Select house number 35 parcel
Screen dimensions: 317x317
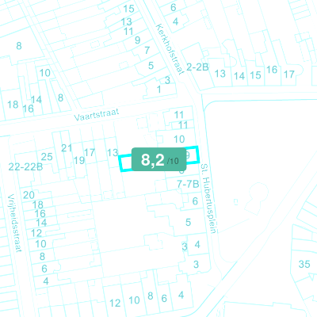pos(304,264)
